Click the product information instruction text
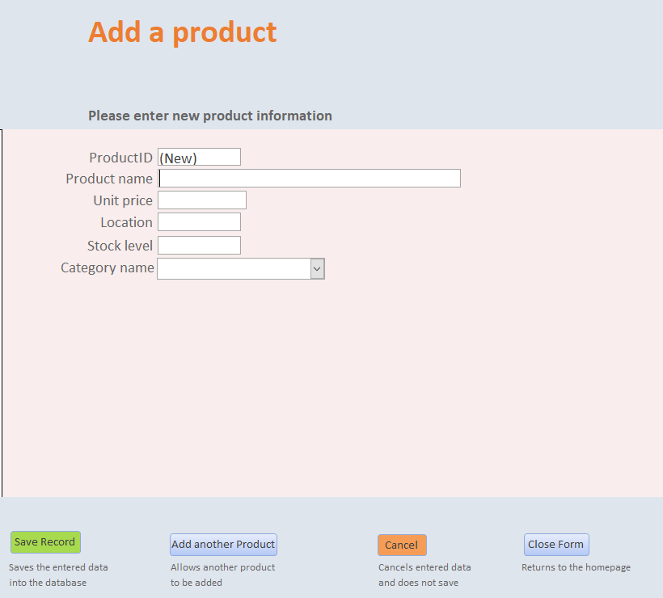 (x=209, y=116)
